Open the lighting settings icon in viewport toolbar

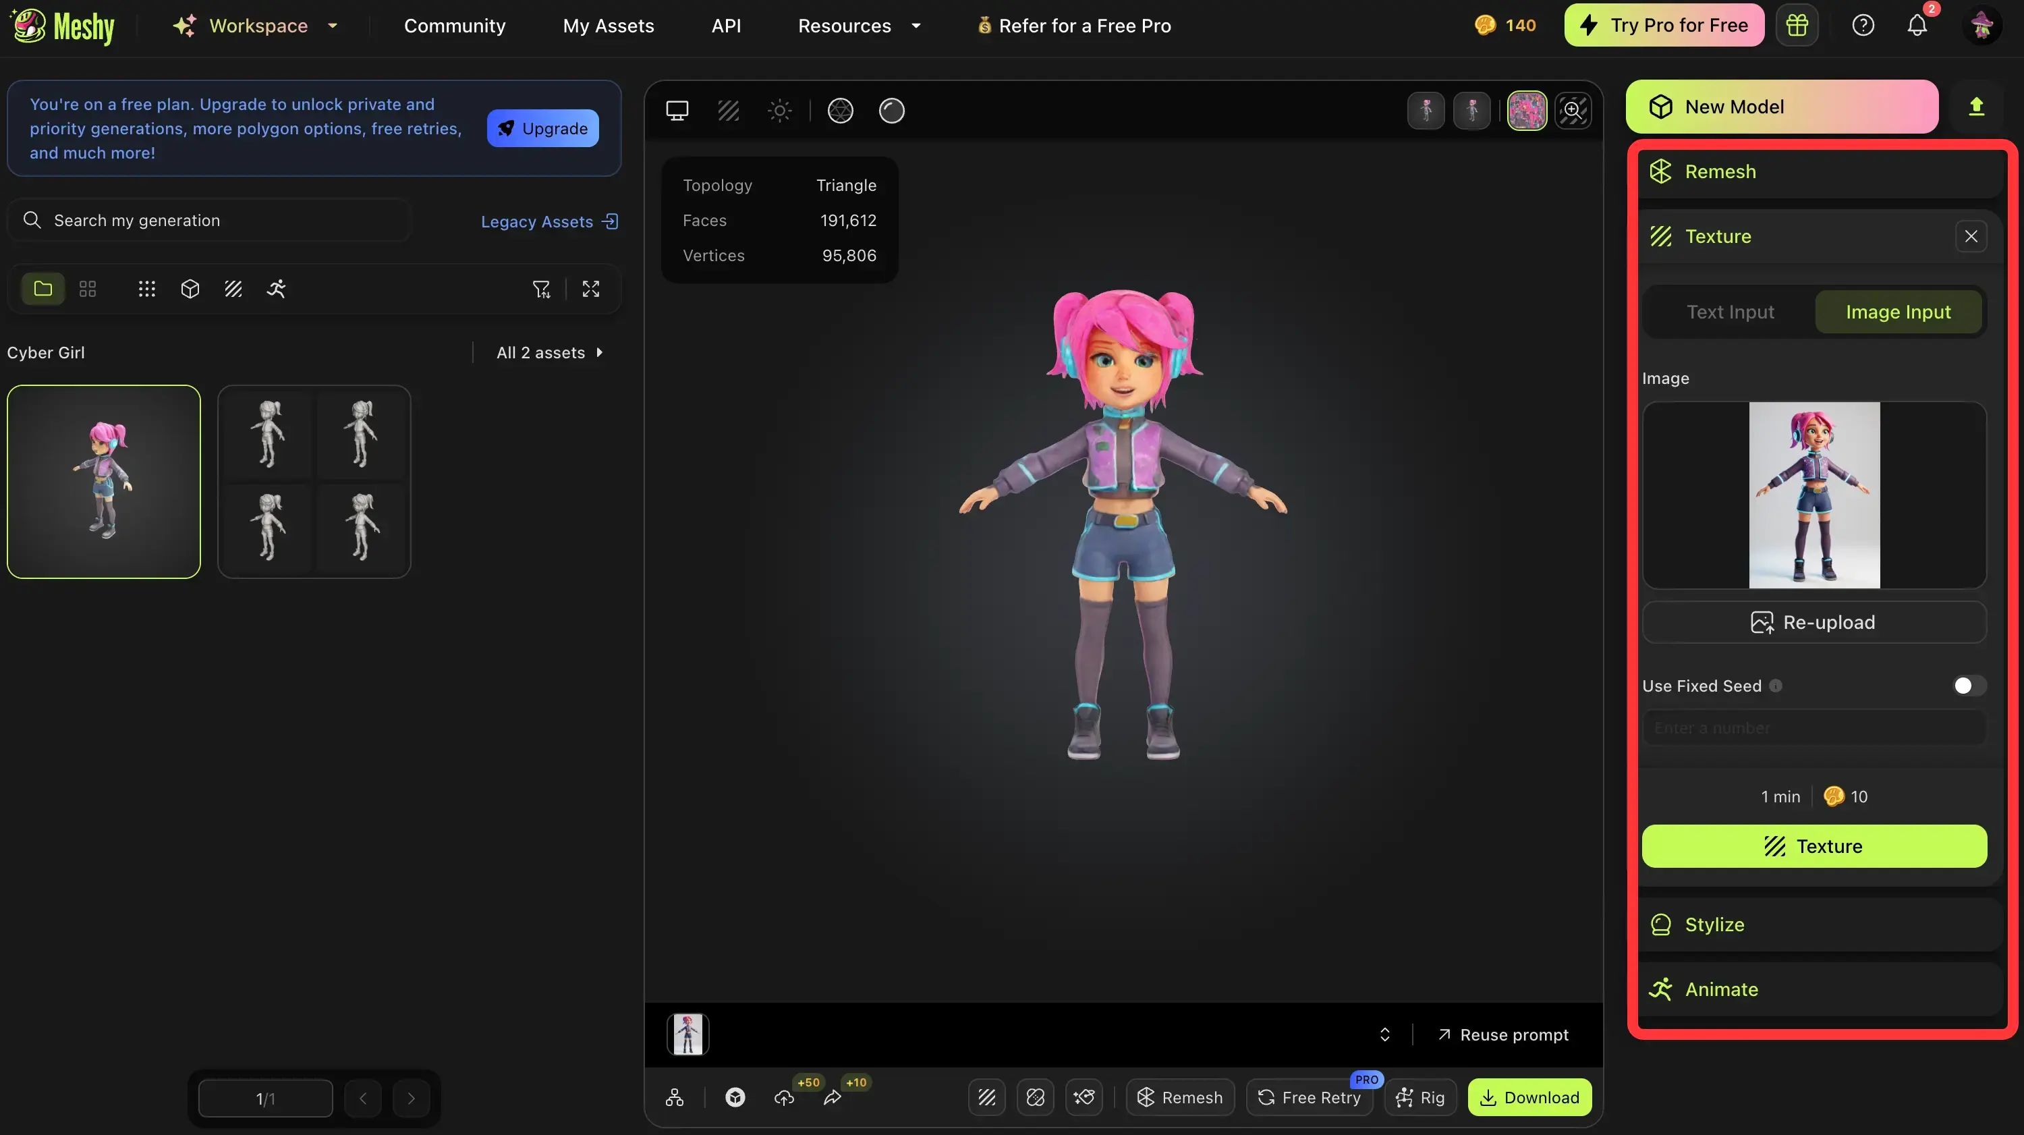click(779, 110)
